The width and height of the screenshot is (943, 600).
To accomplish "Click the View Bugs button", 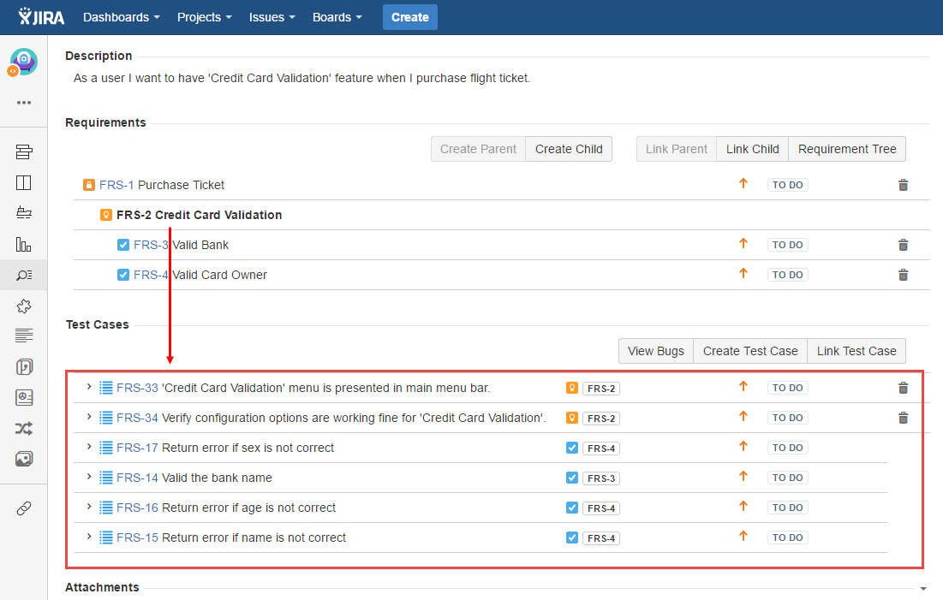I will pos(656,351).
